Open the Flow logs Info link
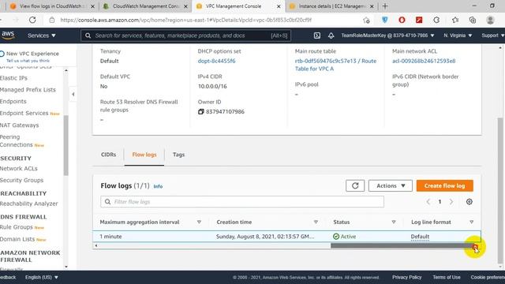This screenshot has width=505, height=284. click(158, 186)
